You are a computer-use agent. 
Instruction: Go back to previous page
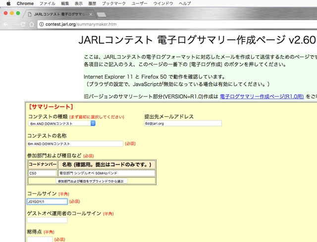pos(5,24)
